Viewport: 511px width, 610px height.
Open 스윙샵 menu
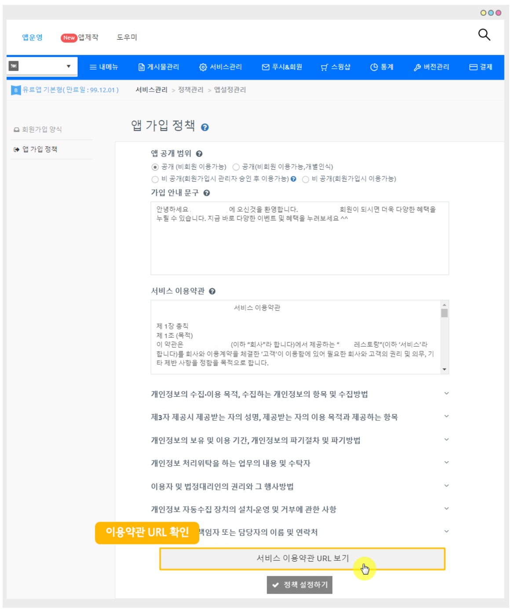(336, 67)
